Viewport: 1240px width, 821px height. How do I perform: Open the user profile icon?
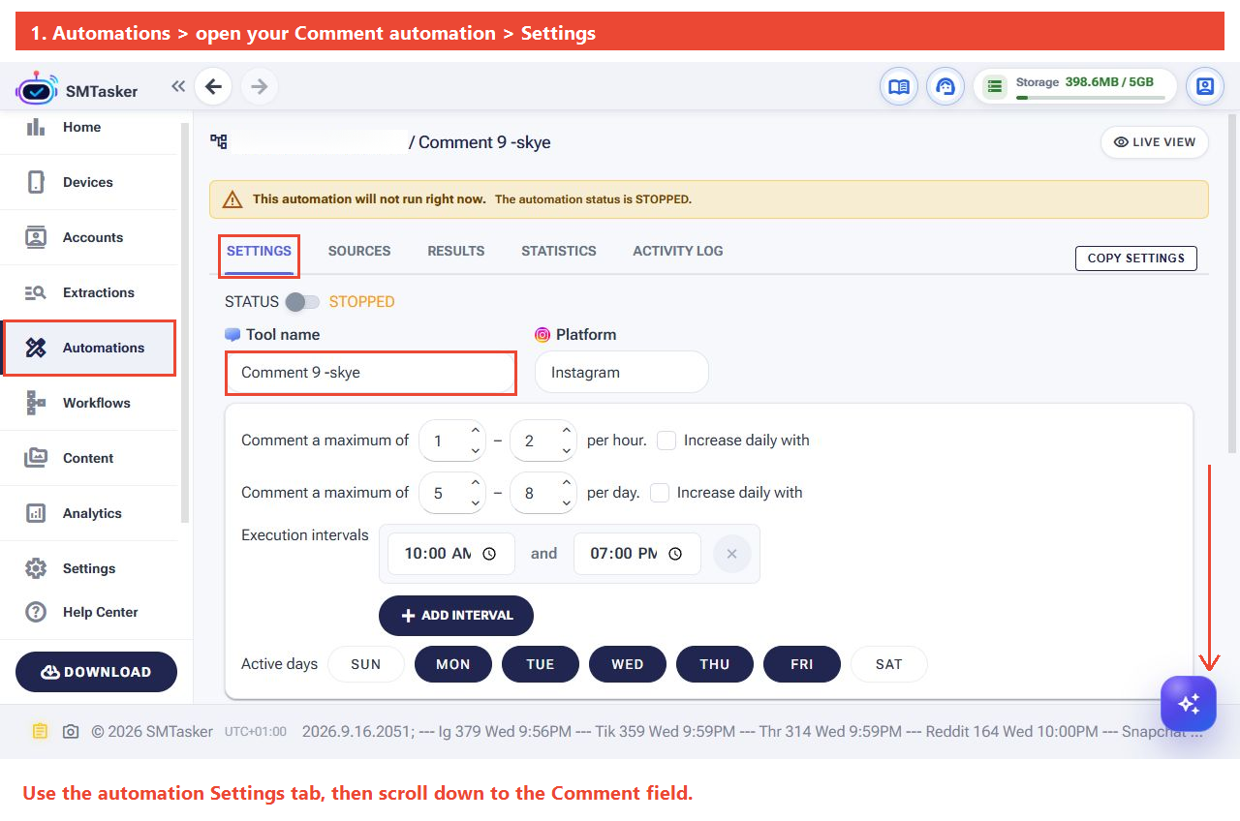[1205, 87]
